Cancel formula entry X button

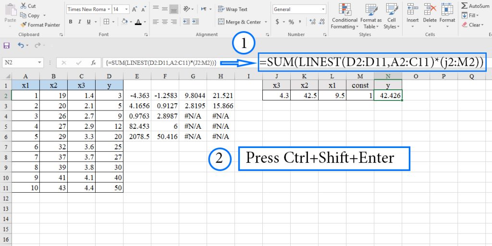click(64, 63)
